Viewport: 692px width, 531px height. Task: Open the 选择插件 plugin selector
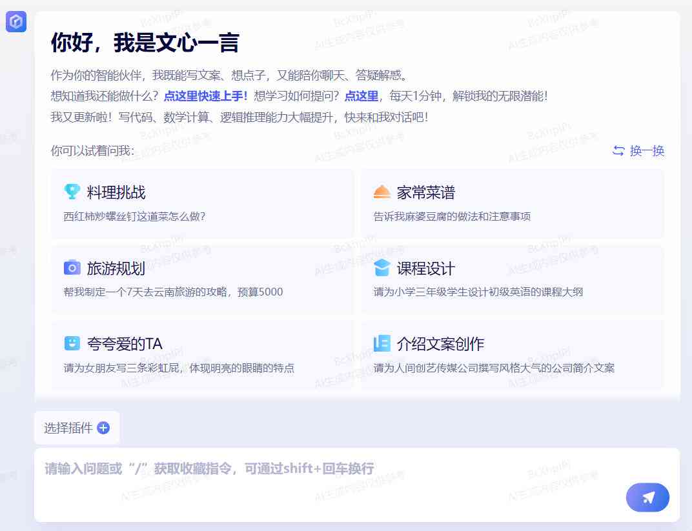tap(77, 428)
